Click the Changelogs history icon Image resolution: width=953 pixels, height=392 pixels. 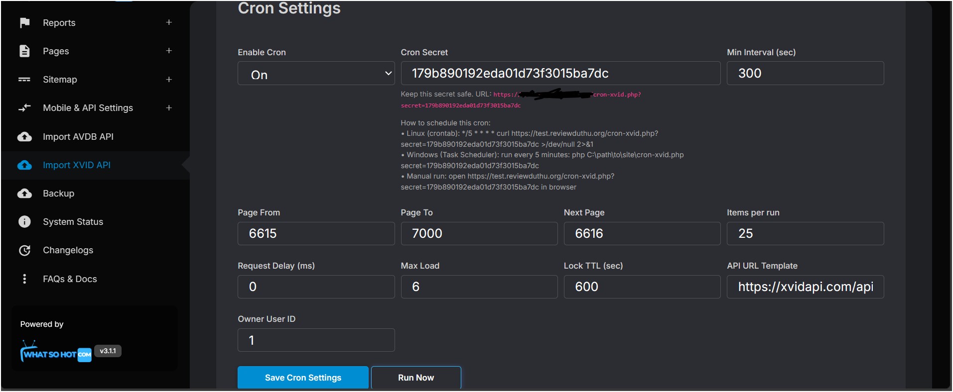[x=24, y=250]
